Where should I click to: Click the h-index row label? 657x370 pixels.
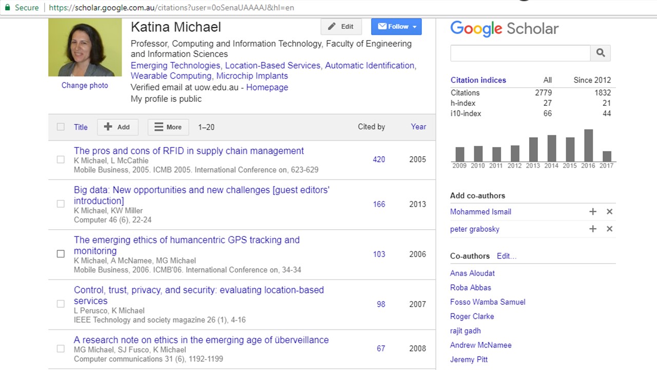click(x=463, y=103)
